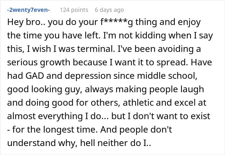The width and height of the screenshot is (225, 155).
Task: Open the 6 days ago timestamp
Action: [x=109, y=10]
